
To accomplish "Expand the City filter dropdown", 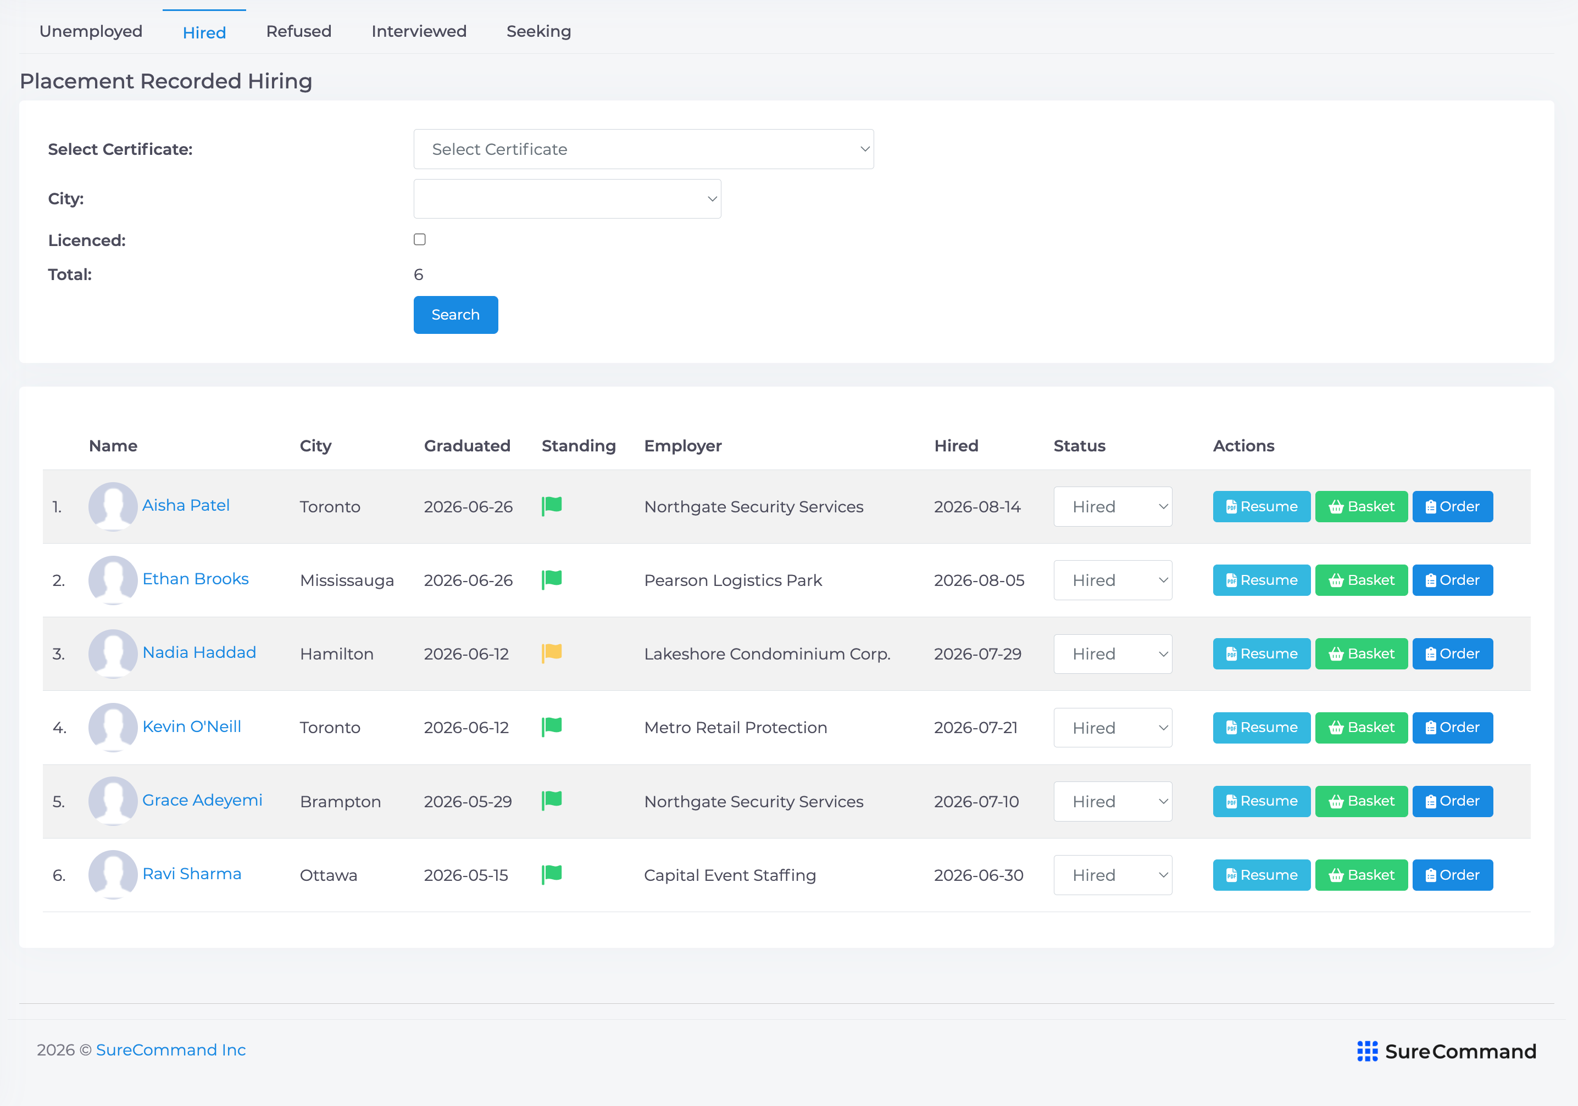I will click(x=567, y=199).
